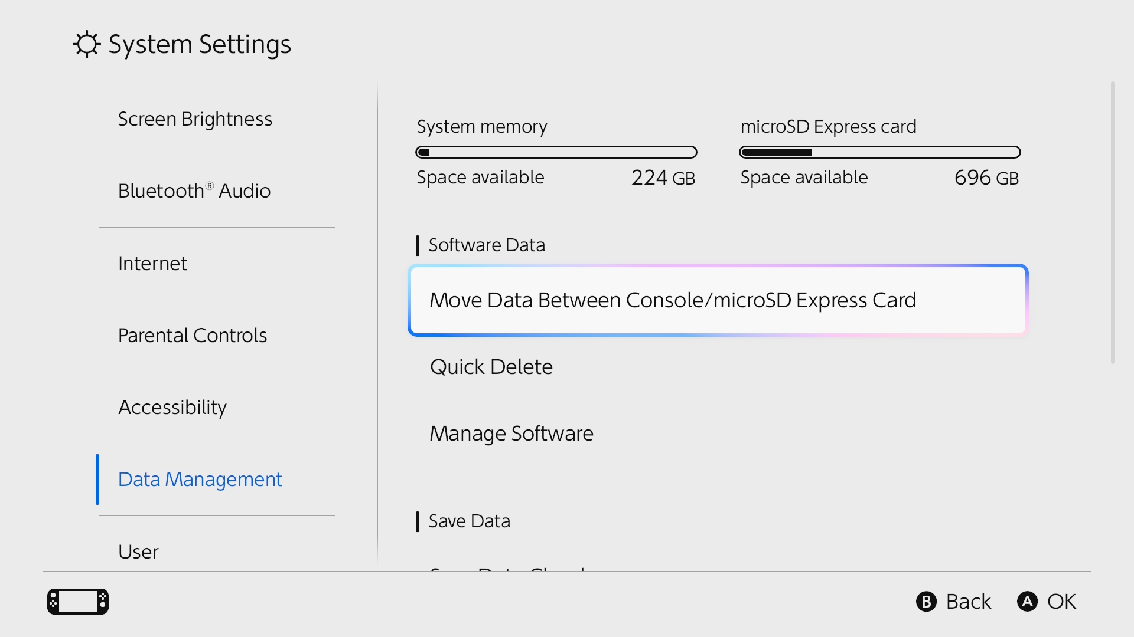The image size is (1134, 637).
Task: Click the handheld console icon
Action: point(78,602)
